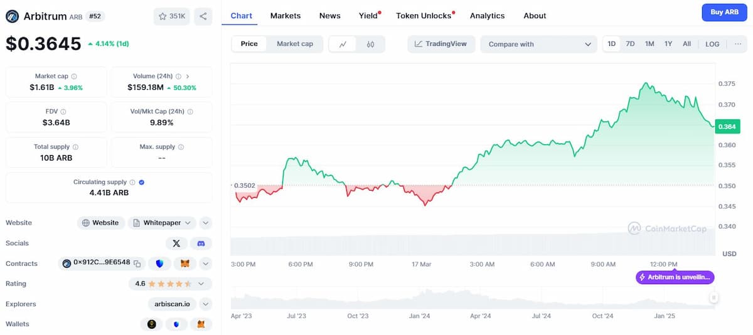Viewport: 753px width, 335px height.
Task: Click the #52 rank badge
Action: click(x=96, y=16)
